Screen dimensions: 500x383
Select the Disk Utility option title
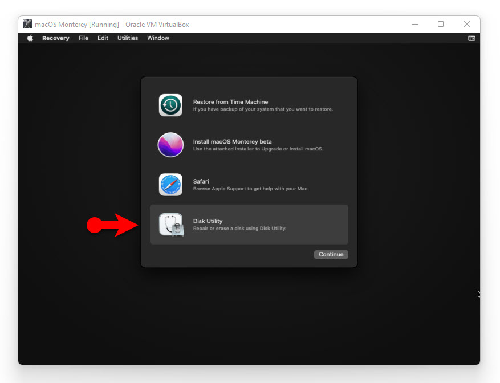pyautogui.click(x=208, y=221)
